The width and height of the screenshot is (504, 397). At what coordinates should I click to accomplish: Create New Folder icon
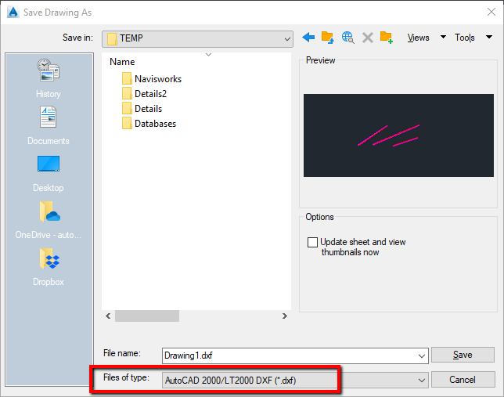point(387,38)
